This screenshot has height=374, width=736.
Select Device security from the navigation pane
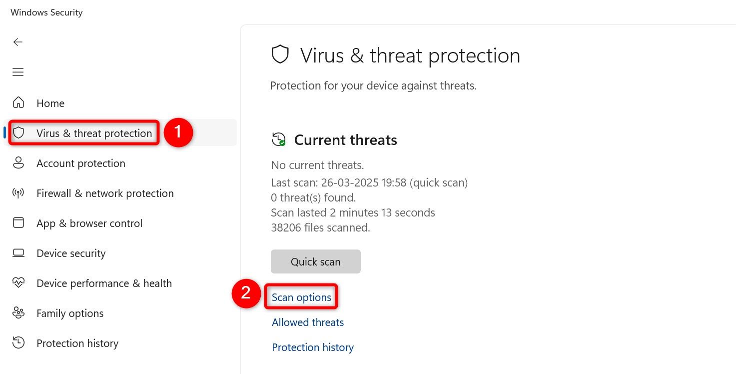point(71,253)
